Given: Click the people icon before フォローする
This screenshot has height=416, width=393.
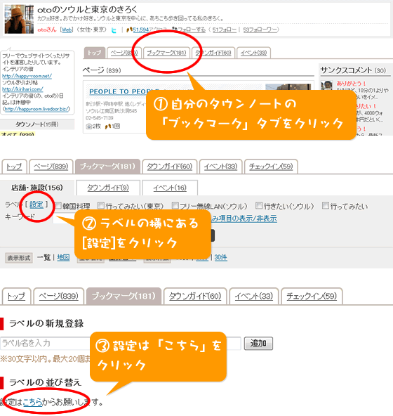Looking at the screenshot, I should click(174, 30).
